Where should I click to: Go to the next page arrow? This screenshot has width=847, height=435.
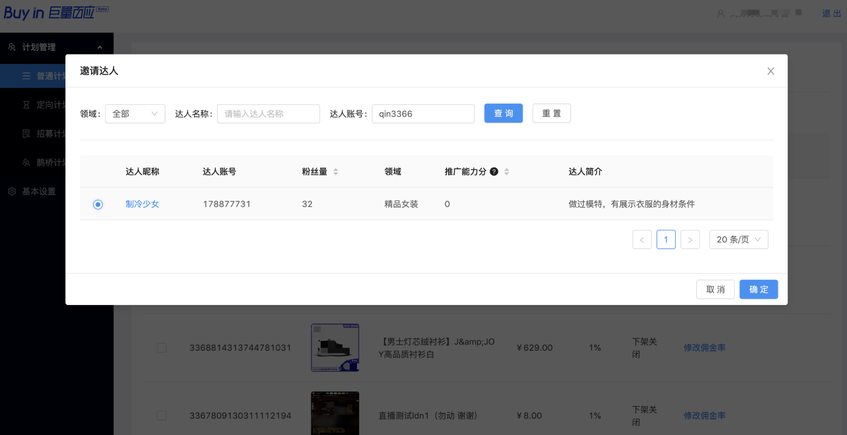click(x=690, y=239)
